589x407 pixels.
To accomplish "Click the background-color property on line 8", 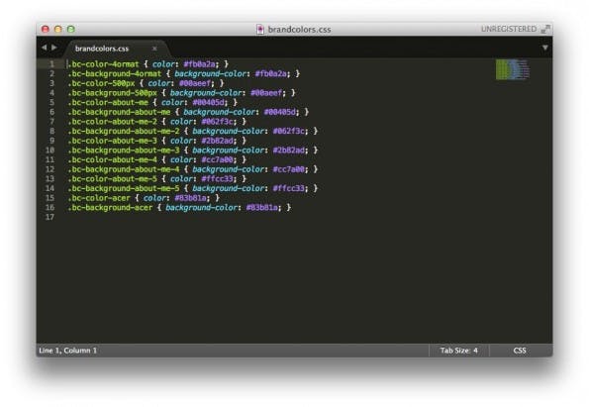I will pos(228,131).
